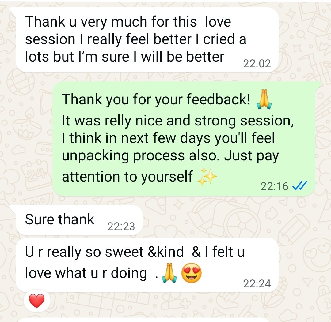This screenshot has width=331, height=322.
Task: Click the folded hands emoji after feedback
Action: [x=264, y=99]
